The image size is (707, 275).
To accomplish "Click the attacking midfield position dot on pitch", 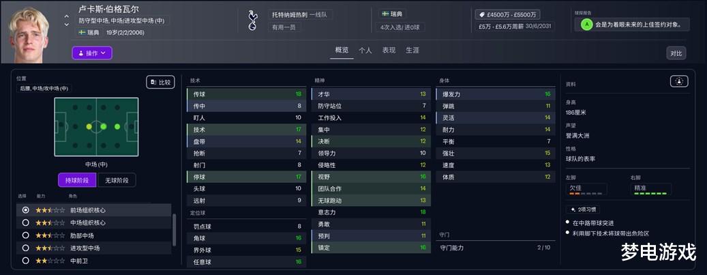I will pyautogui.click(x=117, y=126).
